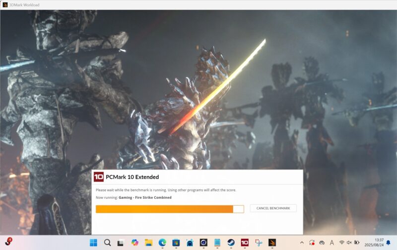Open File Explorer from taskbar
The width and height of the screenshot is (397, 250).
tap(148, 243)
